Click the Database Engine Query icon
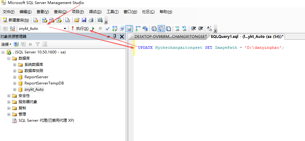This screenshot has height=141, width=305. point(35,20)
